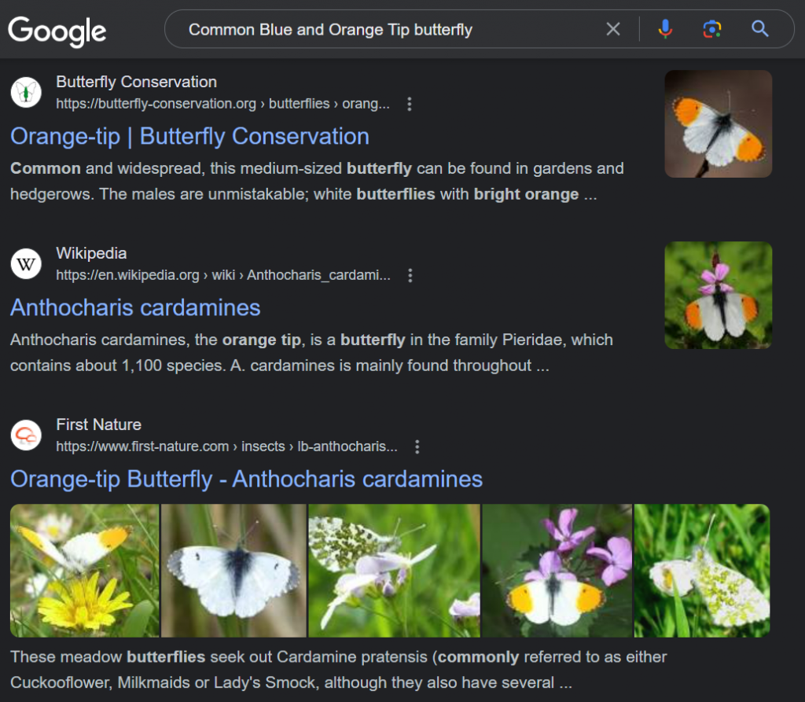Image resolution: width=805 pixels, height=702 pixels.
Task: Click the Wikipedia W favicon
Action: pos(26,264)
